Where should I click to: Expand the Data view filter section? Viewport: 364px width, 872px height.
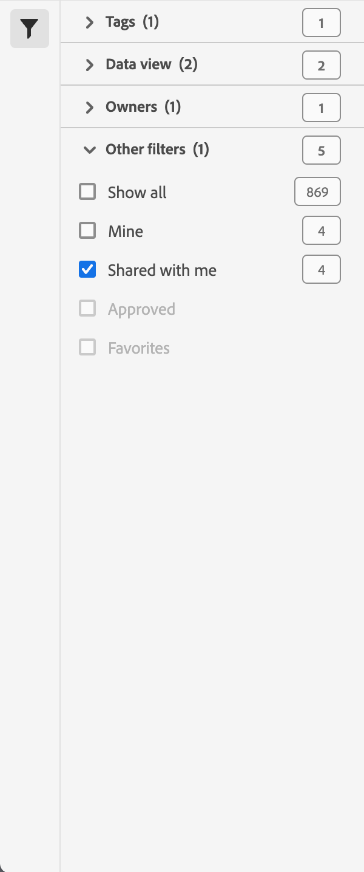point(90,65)
